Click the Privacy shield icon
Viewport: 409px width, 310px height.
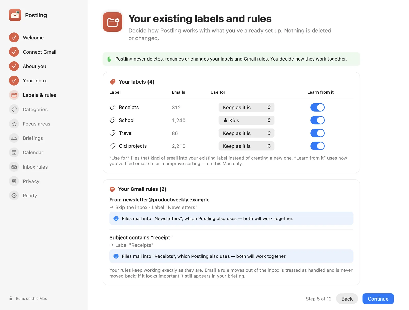[14, 181]
